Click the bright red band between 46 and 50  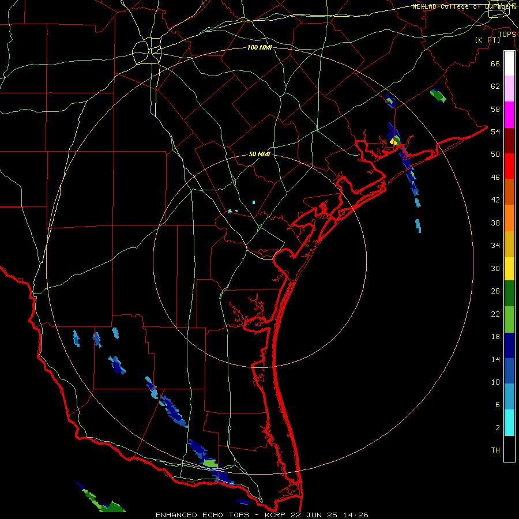(x=509, y=166)
